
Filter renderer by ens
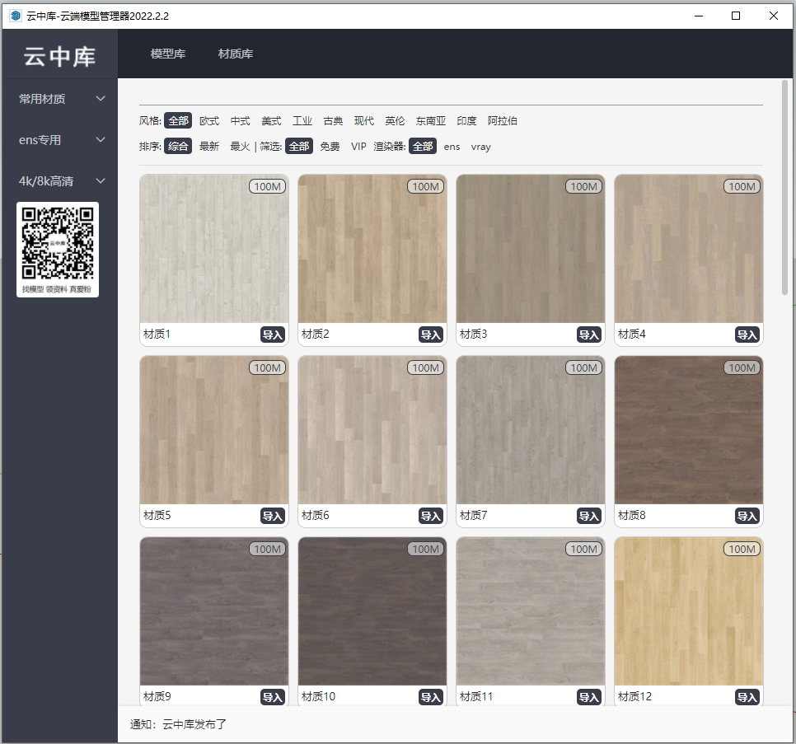click(452, 147)
